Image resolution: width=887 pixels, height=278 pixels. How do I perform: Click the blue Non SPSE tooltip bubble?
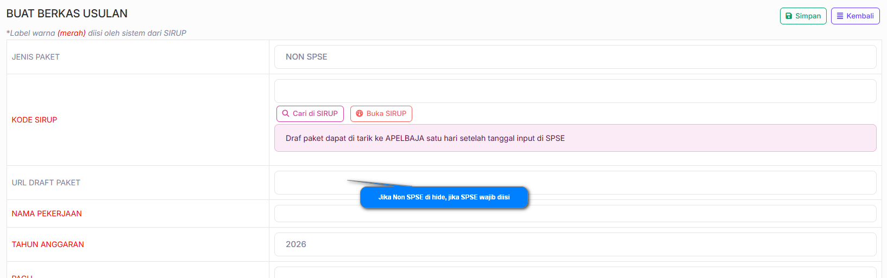click(x=444, y=197)
